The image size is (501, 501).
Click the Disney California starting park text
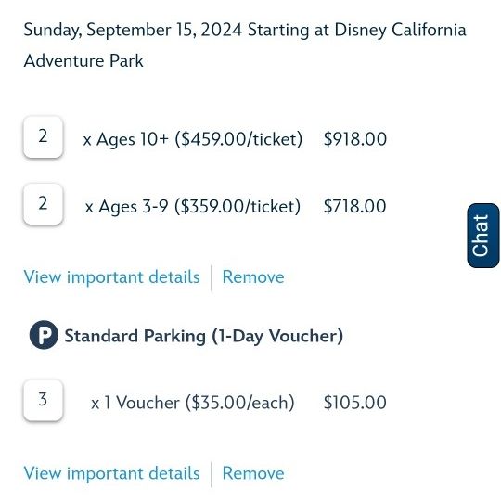pyautogui.click(x=400, y=31)
